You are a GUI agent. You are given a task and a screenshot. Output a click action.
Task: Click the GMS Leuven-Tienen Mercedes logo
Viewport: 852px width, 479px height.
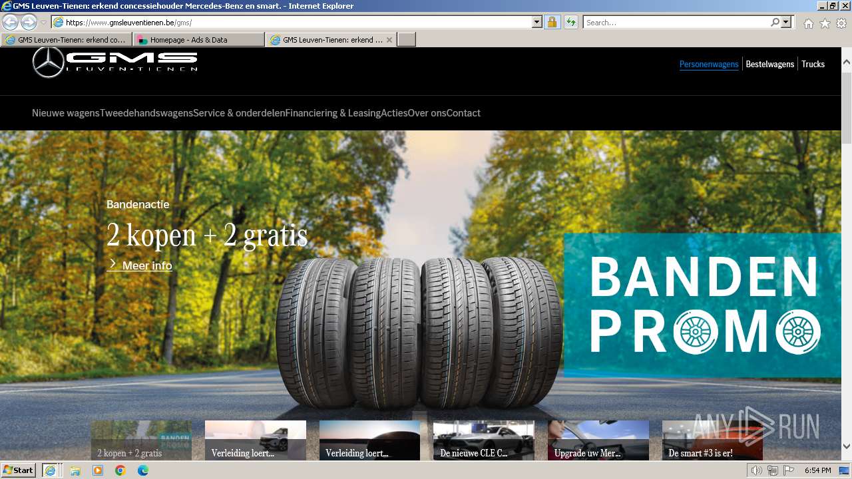tap(115, 63)
